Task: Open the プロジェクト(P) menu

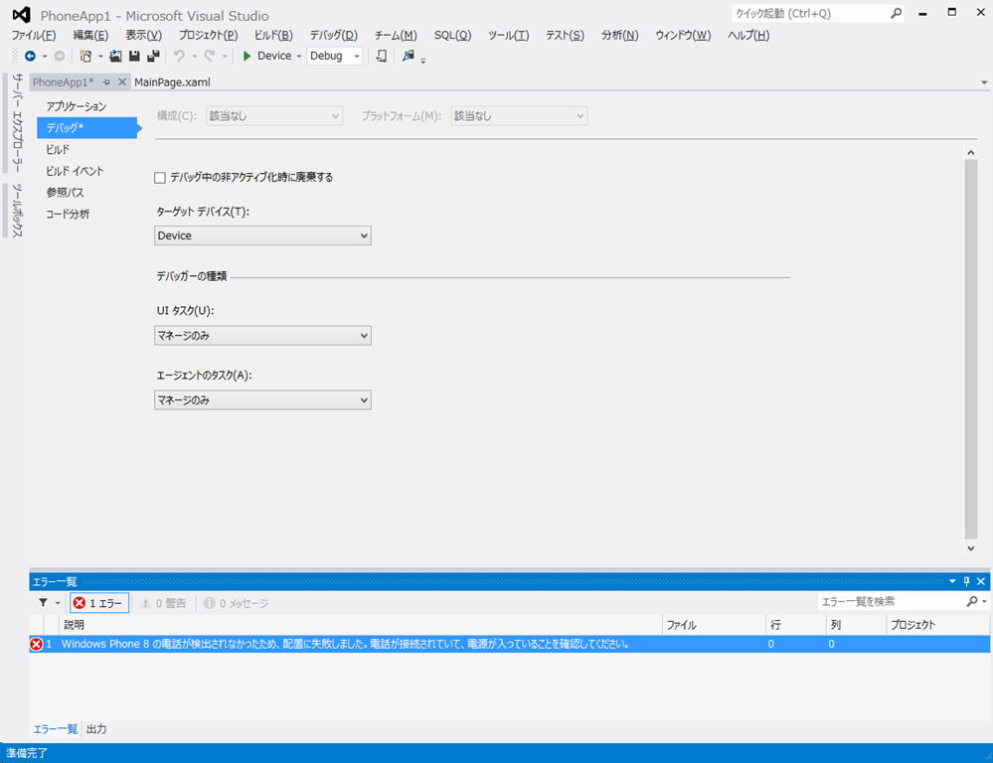Action: [208, 36]
